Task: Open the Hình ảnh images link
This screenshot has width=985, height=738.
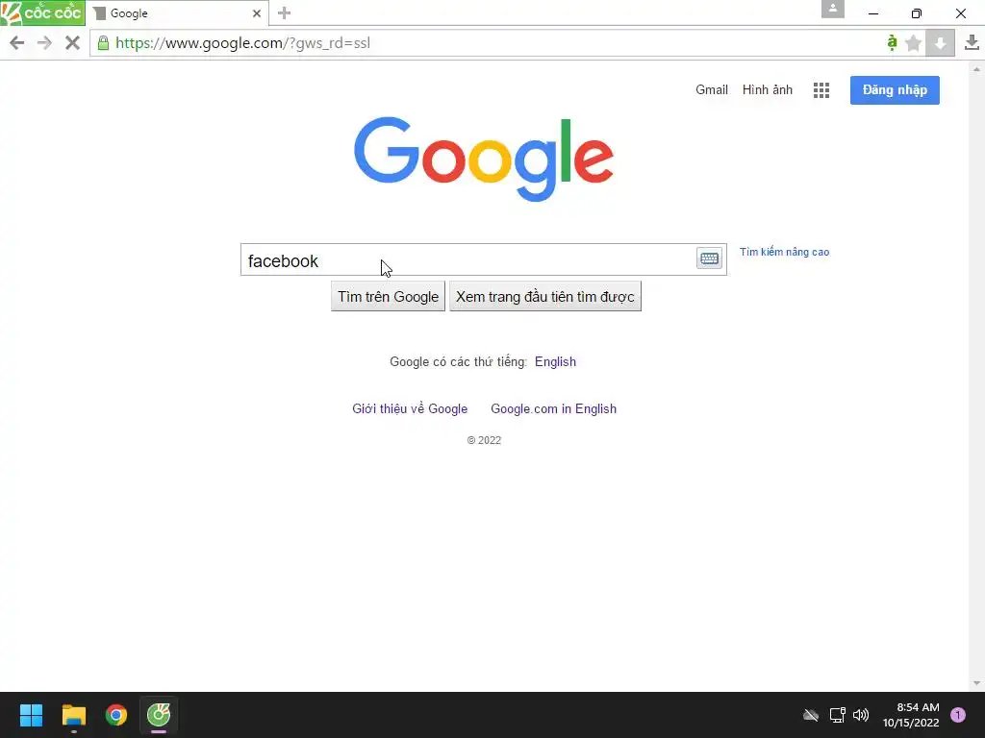Action: coord(767,89)
